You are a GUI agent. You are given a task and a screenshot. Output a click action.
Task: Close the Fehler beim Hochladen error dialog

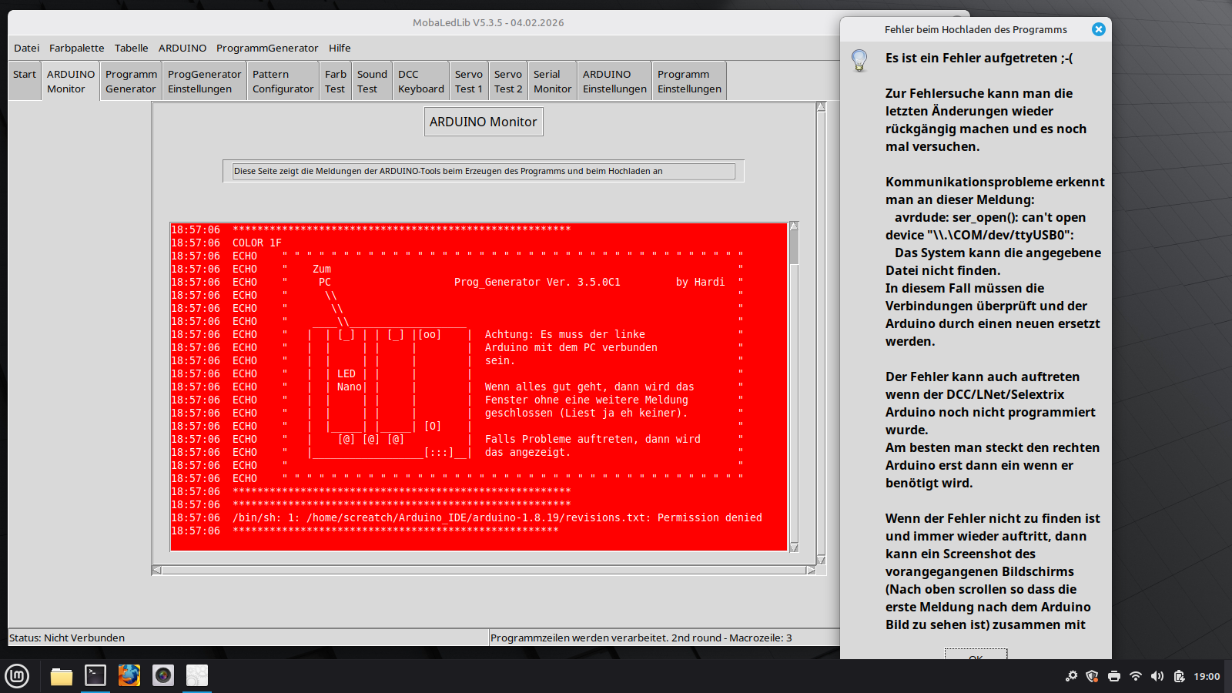pyautogui.click(x=1098, y=29)
